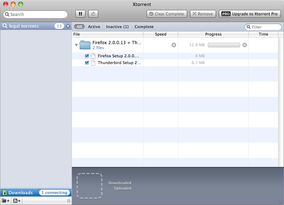The width and height of the screenshot is (284, 205).
Task: Click the green Downloads icon
Action: tap(5, 193)
